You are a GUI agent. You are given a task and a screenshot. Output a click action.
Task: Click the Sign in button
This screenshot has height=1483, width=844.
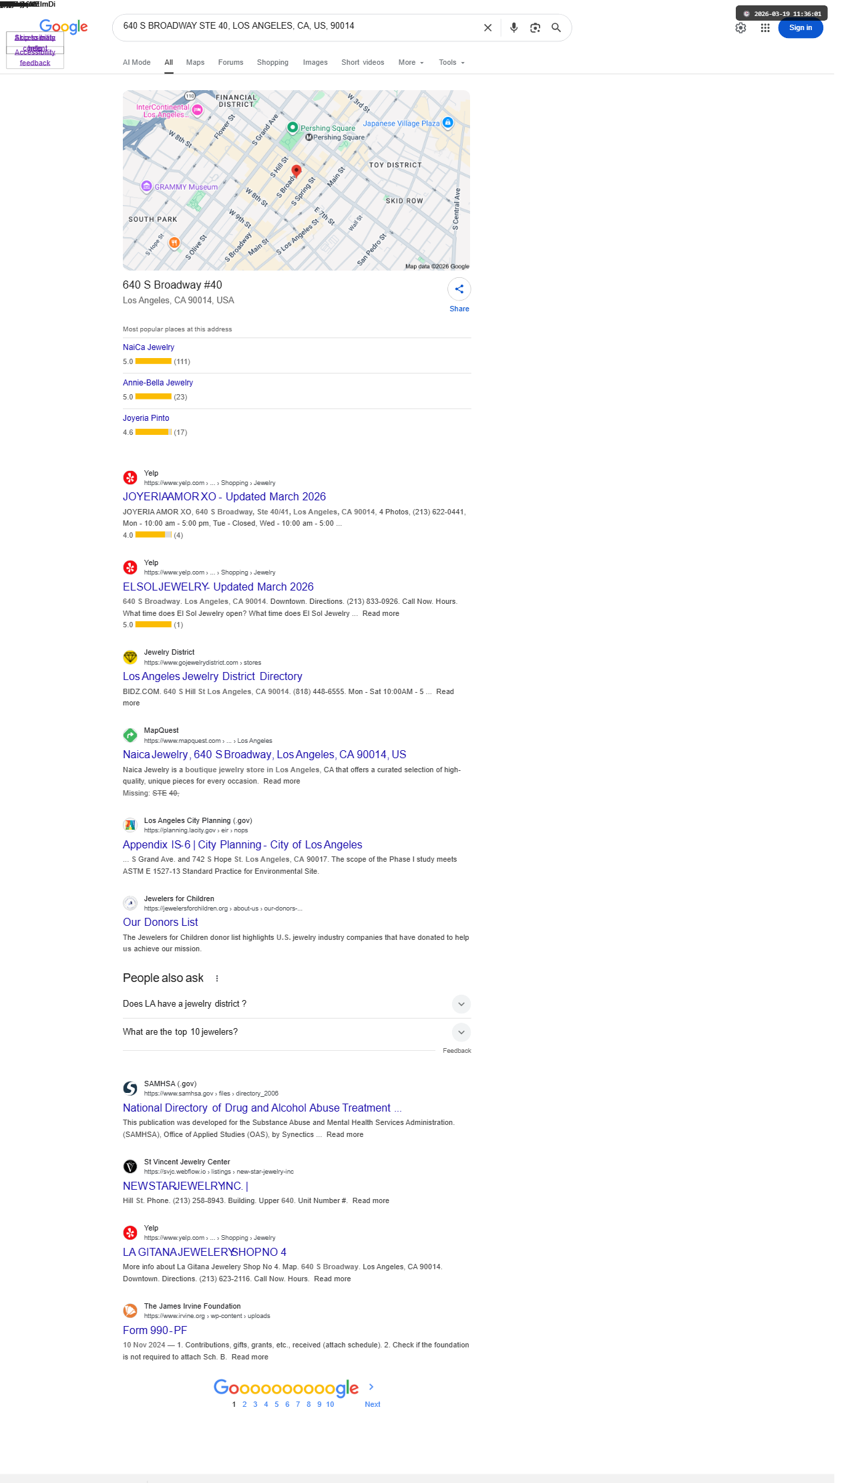[x=801, y=27]
